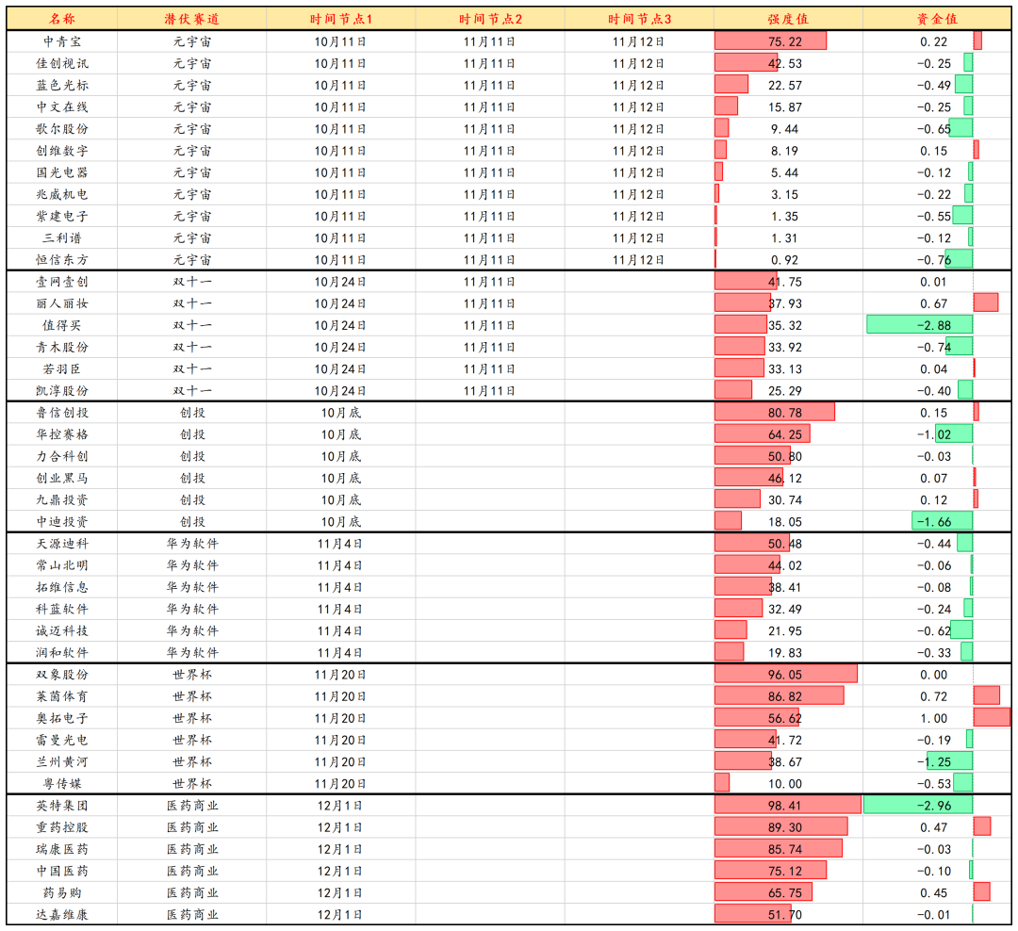Click the 兆威机电 name cell
Image resolution: width=1018 pixels, height=931 pixels.
(x=61, y=194)
